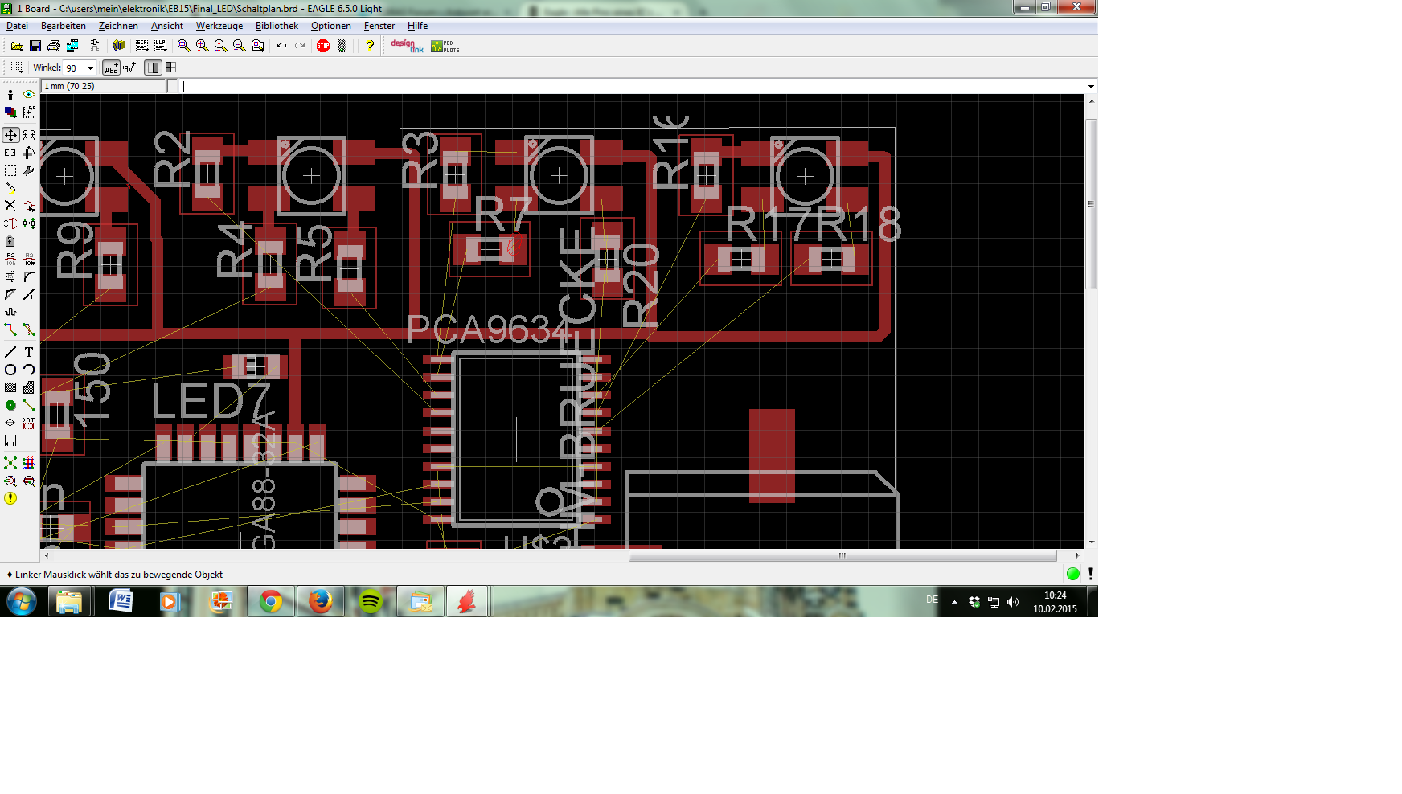The image size is (1402, 794).
Task: Select the Info tool
Action: click(10, 95)
